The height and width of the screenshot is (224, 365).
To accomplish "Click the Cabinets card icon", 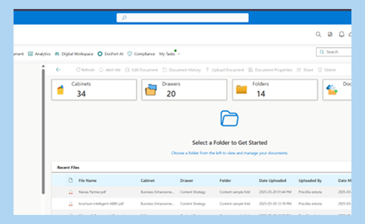I will tap(60, 90).
